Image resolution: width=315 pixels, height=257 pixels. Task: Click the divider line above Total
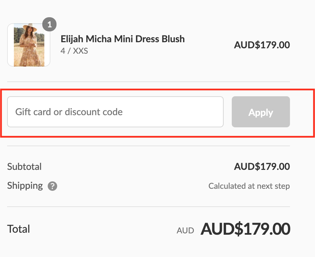148,207
